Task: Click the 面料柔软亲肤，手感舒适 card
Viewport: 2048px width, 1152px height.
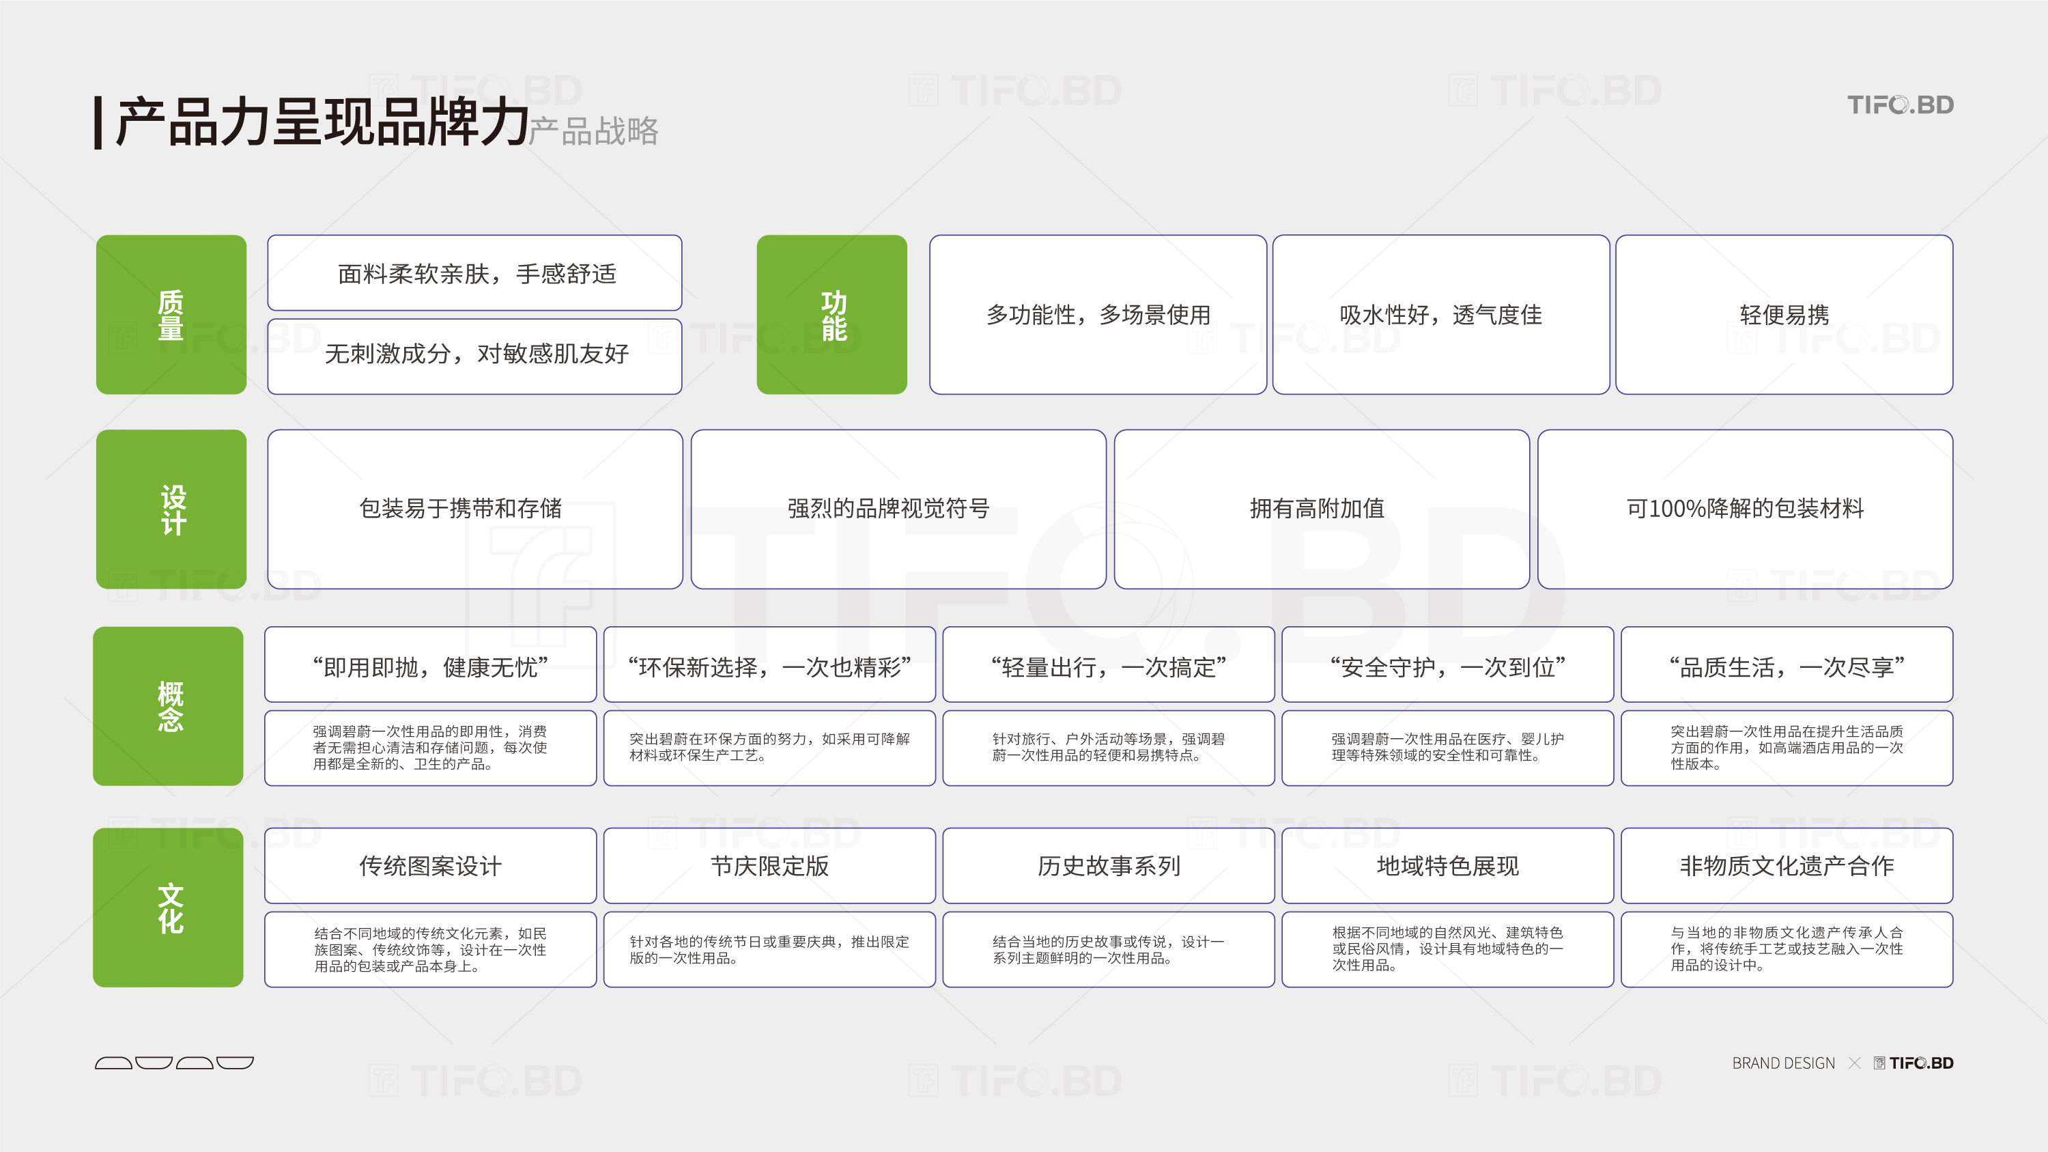Action: pos(474,272)
